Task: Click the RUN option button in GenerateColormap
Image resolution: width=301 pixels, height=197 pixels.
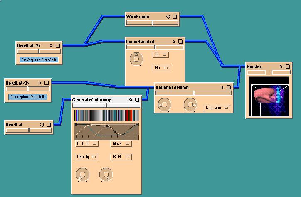Action: [121, 157]
